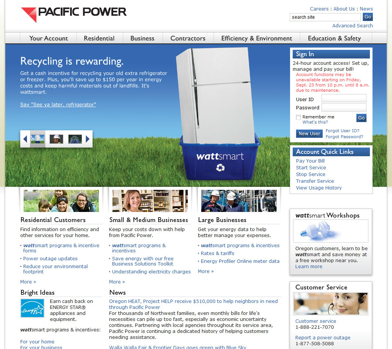Viewport: 392px width, 349px height.
Task: Open the News link in header
Action: 366,9
